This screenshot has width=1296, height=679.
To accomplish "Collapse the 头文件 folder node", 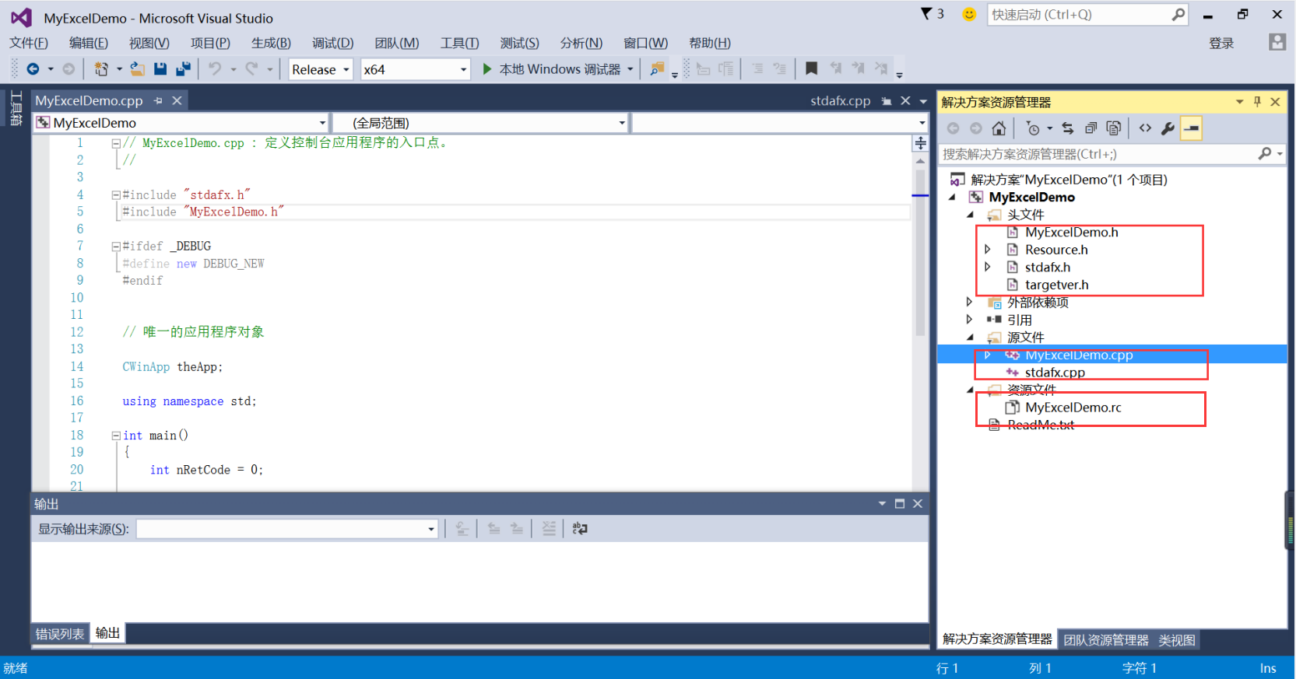I will coord(970,215).
